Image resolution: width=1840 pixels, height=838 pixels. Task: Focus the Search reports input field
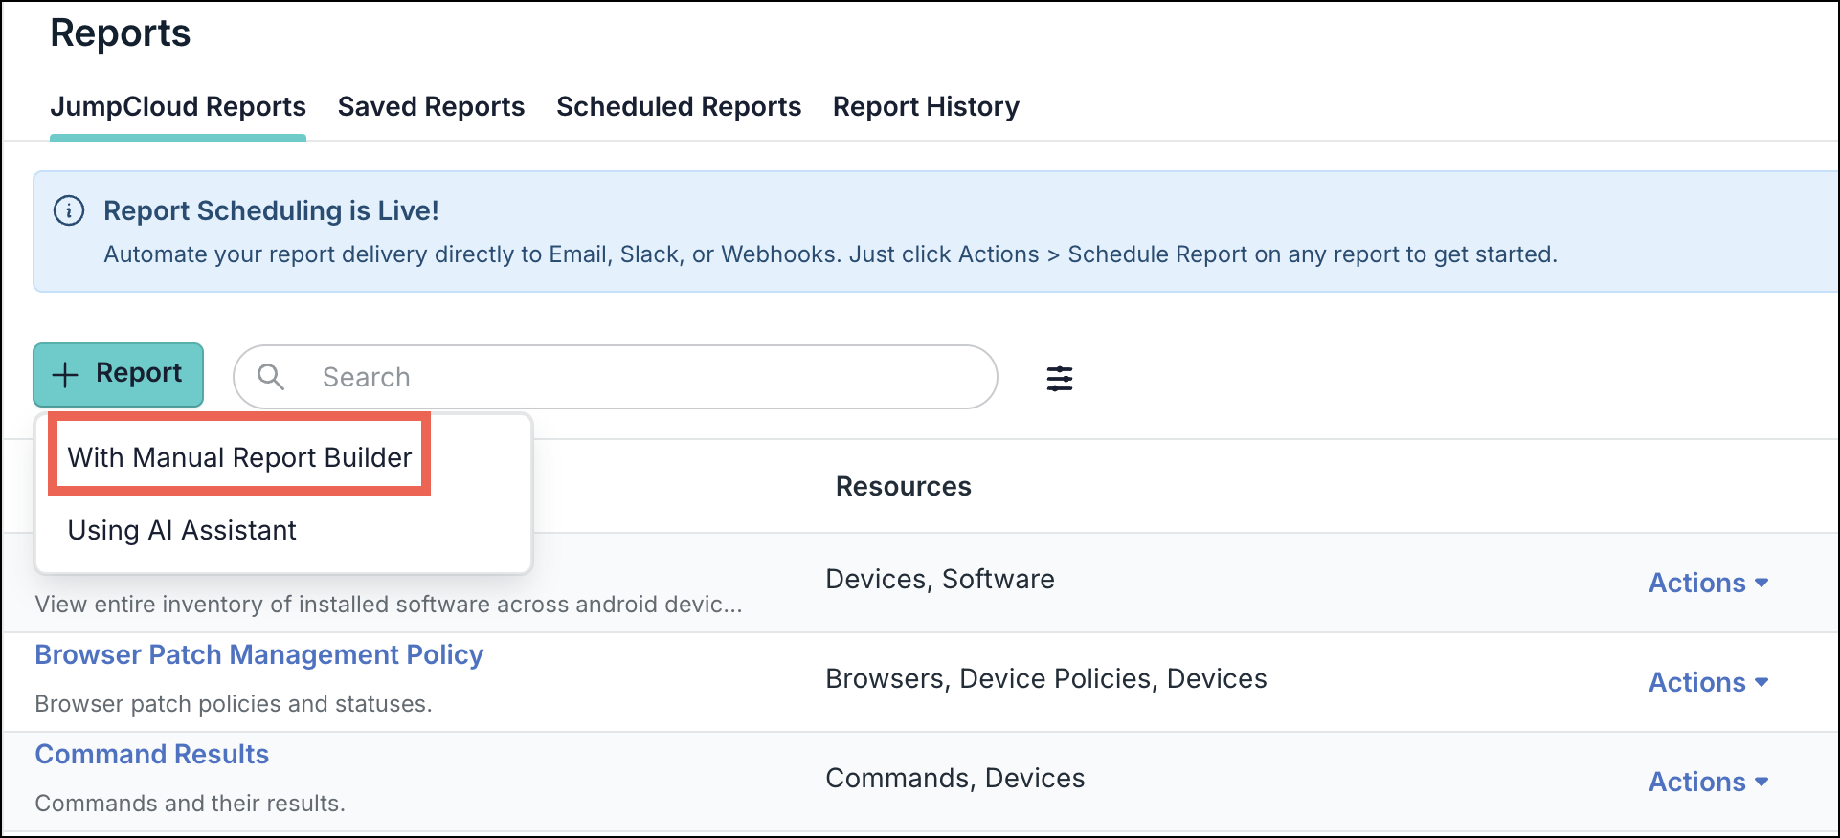tap(616, 377)
